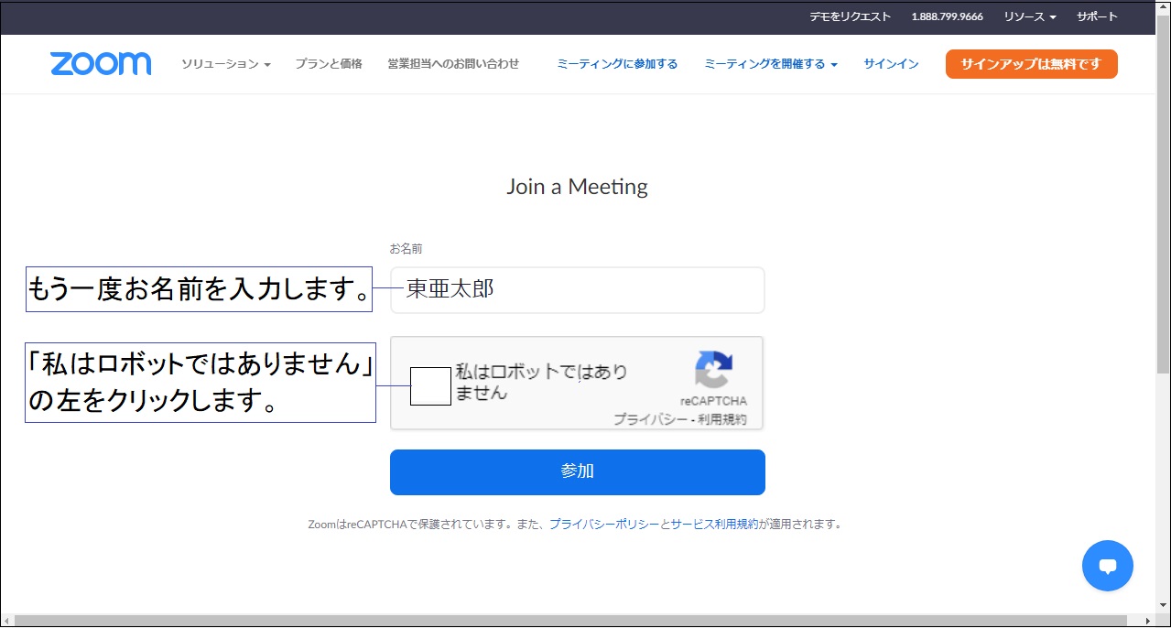Open the リソース dropdown in top bar
This screenshot has height=628, width=1171.
pyautogui.click(x=1029, y=16)
